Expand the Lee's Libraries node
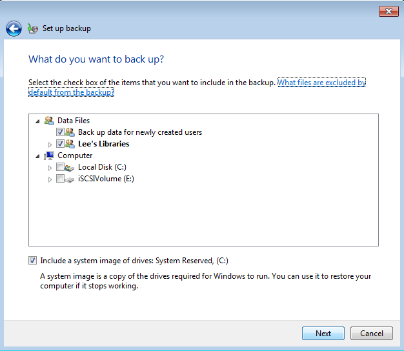The width and height of the screenshot is (404, 351). [50, 145]
